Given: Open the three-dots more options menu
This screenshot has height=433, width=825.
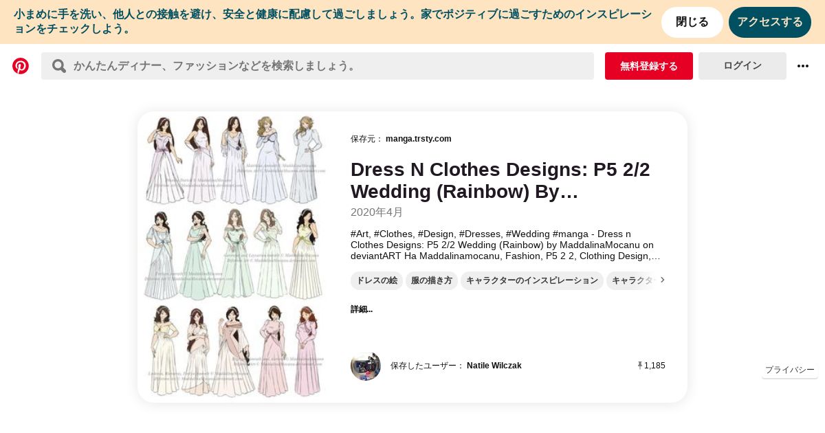Looking at the screenshot, I should [x=803, y=66].
